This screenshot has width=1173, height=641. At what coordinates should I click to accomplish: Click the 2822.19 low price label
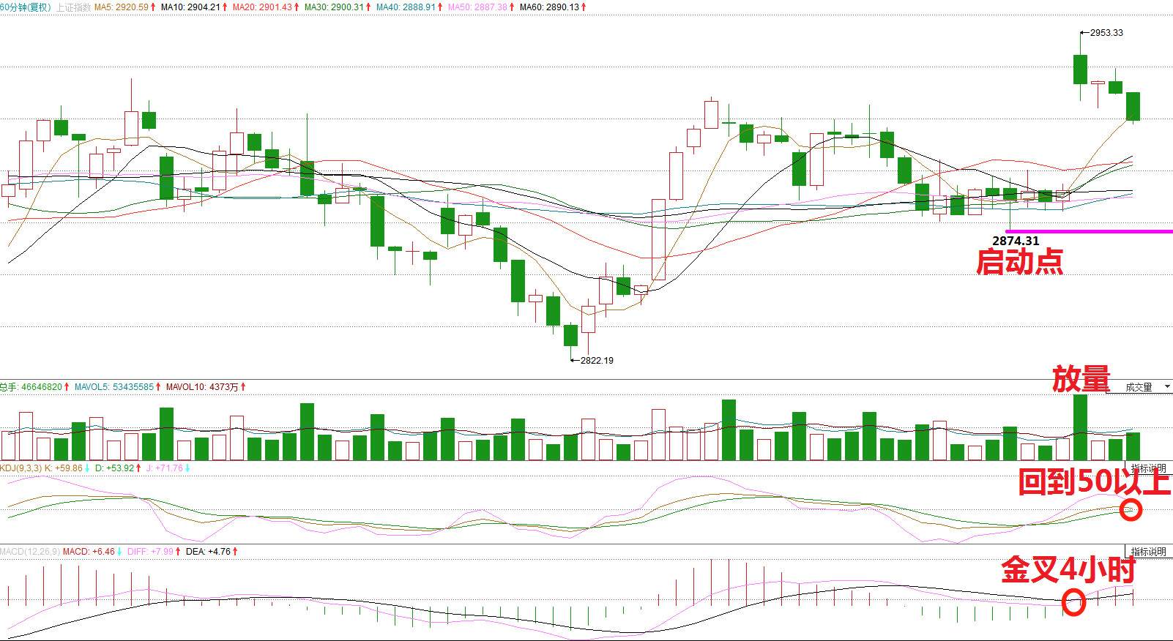click(x=597, y=361)
